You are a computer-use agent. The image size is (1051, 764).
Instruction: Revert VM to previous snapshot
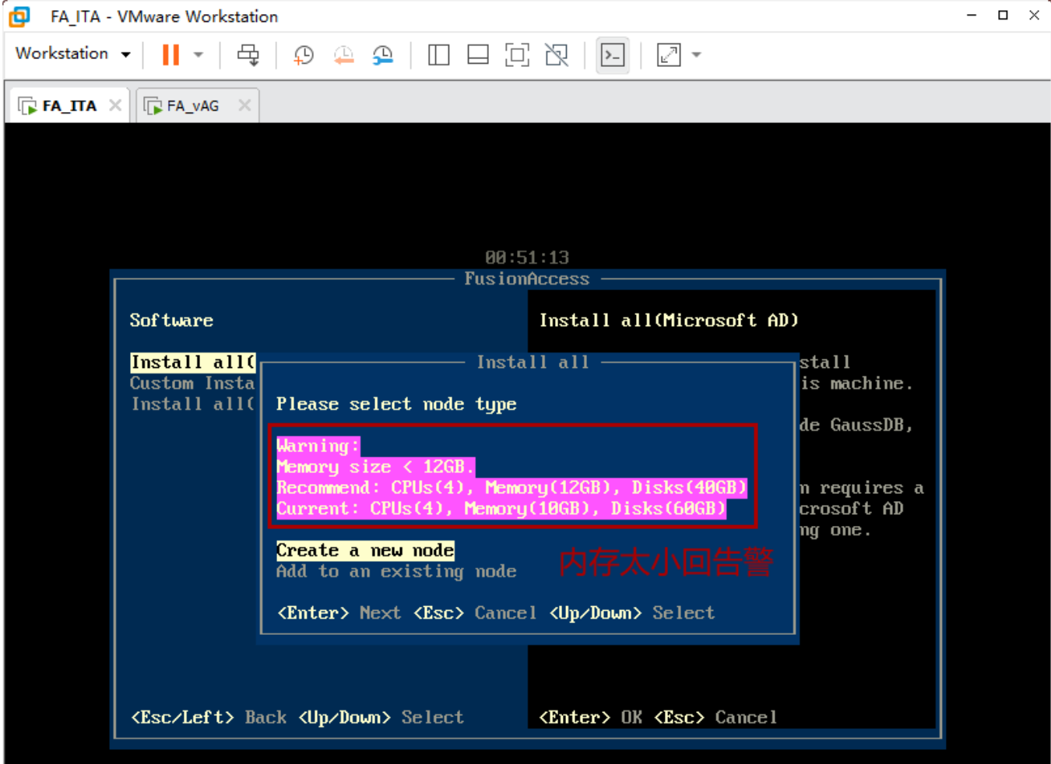point(343,54)
